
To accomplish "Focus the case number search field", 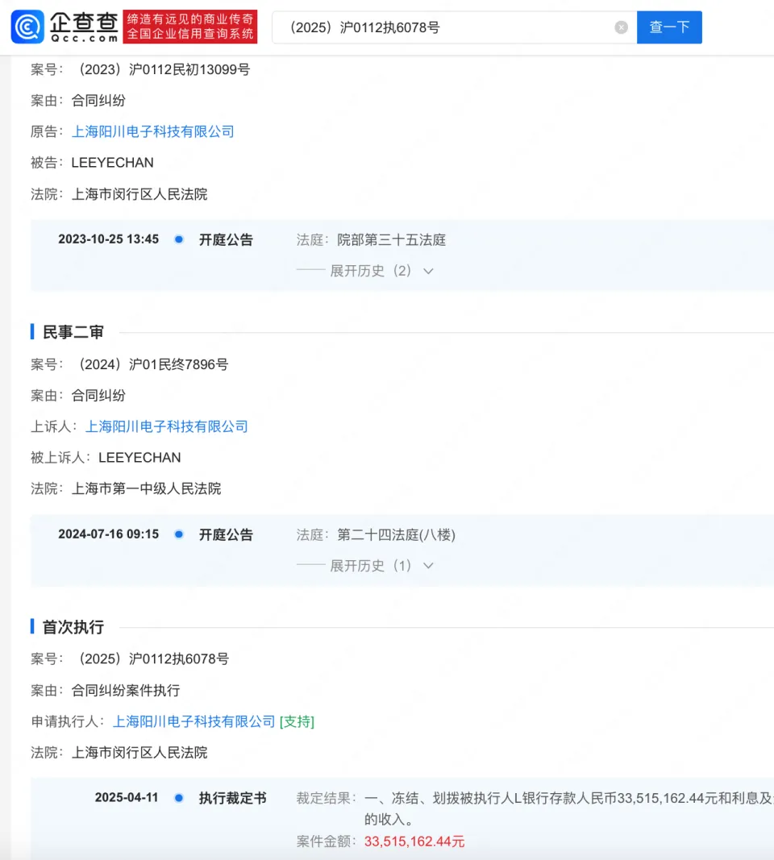I will click(443, 27).
